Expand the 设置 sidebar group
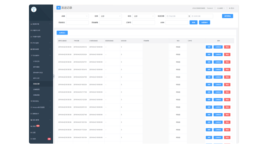The image size is (268, 153). click(50, 132)
